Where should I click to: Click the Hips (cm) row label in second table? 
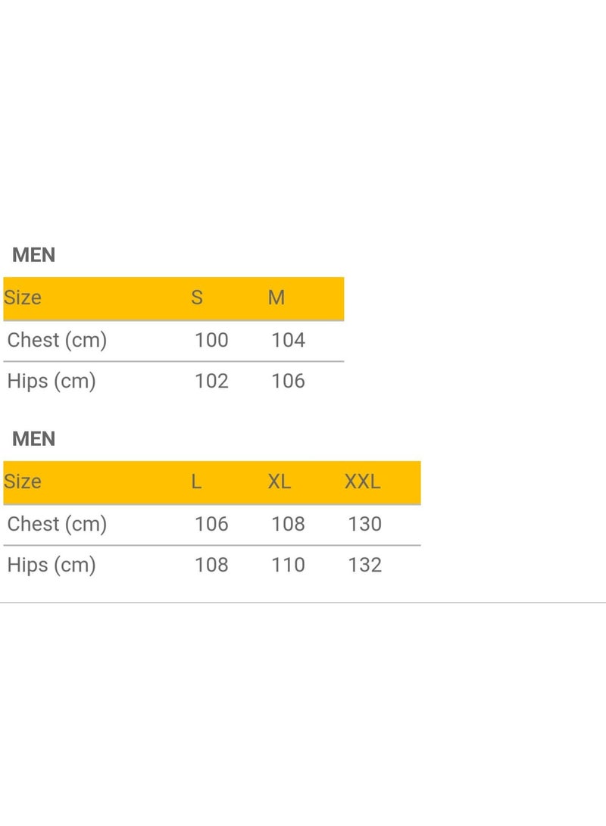point(52,565)
